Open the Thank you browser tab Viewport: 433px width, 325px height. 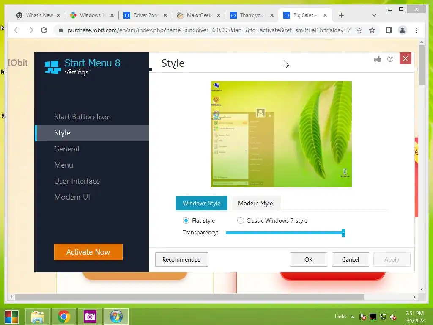point(252,15)
